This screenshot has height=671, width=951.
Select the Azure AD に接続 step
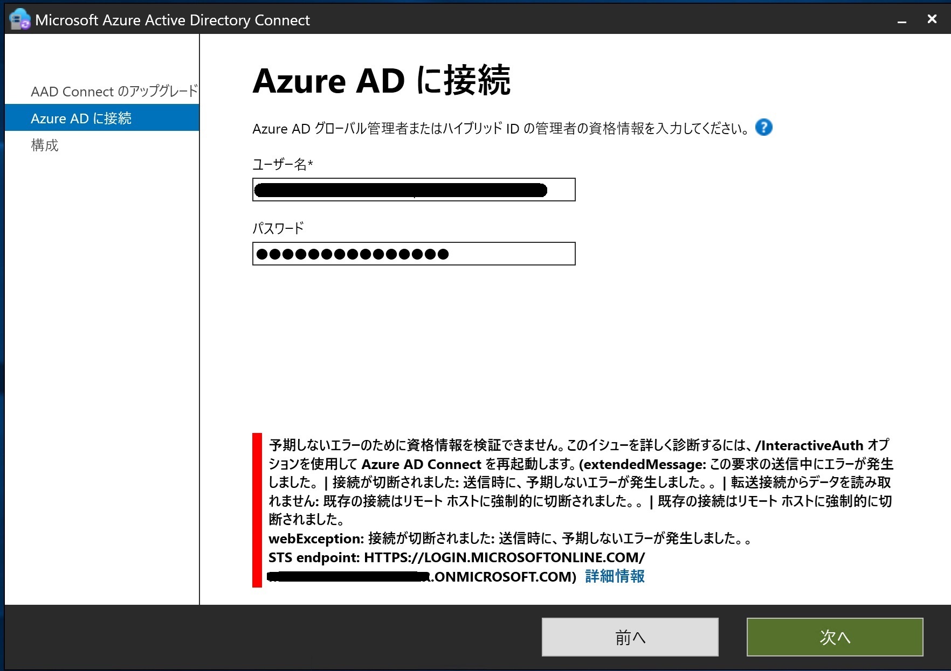pos(102,118)
